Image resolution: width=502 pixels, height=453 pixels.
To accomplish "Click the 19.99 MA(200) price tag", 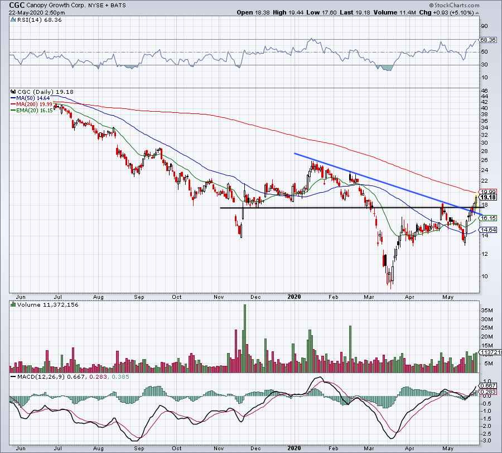I will [488, 192].
